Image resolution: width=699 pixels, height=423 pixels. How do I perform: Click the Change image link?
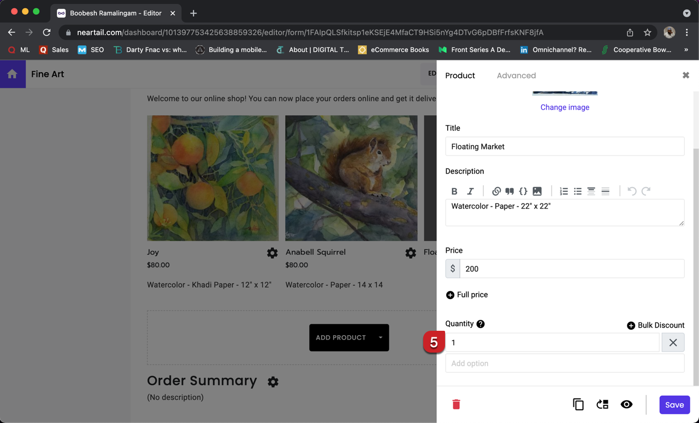tap(565, 108)
